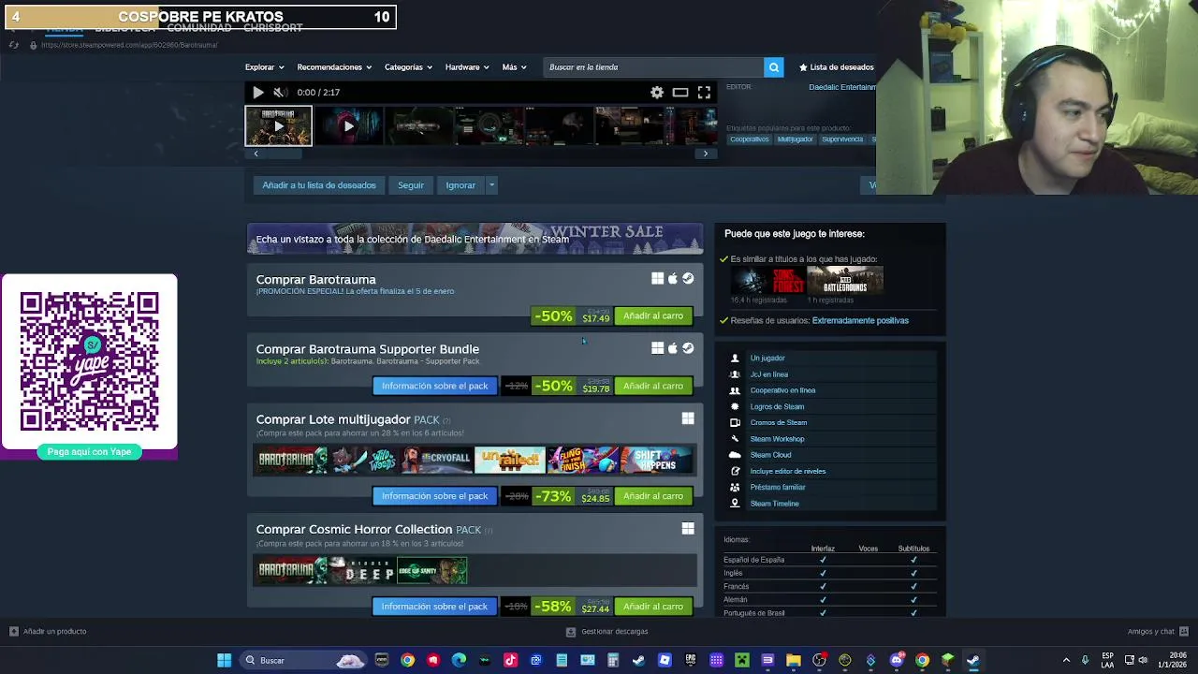Open the Más dropdown menu
This screenshot has height=674, width=1198.
[514, 67]
